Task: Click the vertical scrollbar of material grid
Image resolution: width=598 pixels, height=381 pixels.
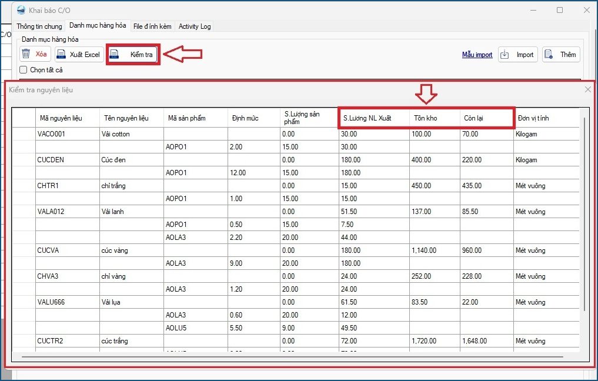Action: click(x=584, y=213)
